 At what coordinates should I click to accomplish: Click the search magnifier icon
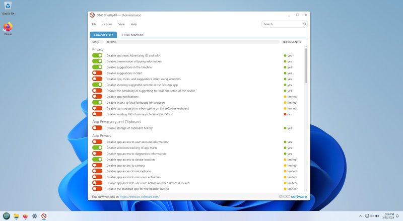[x=305, y=24]
